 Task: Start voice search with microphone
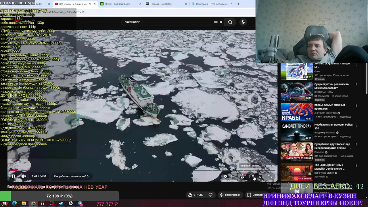243,22
